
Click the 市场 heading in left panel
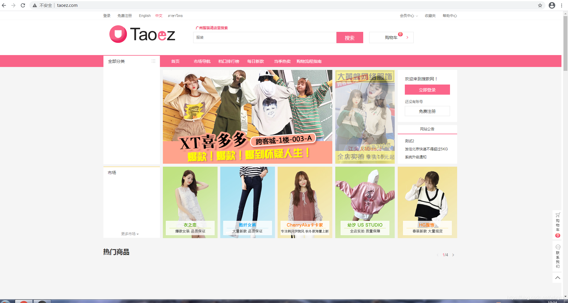(112, 173)
